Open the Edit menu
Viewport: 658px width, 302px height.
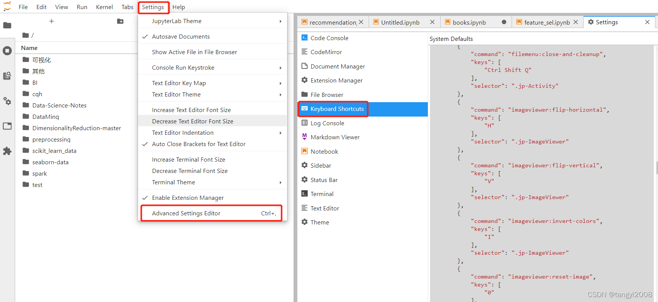point(41,7)
